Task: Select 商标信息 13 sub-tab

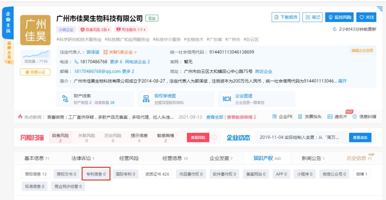Action: [36, 174]
